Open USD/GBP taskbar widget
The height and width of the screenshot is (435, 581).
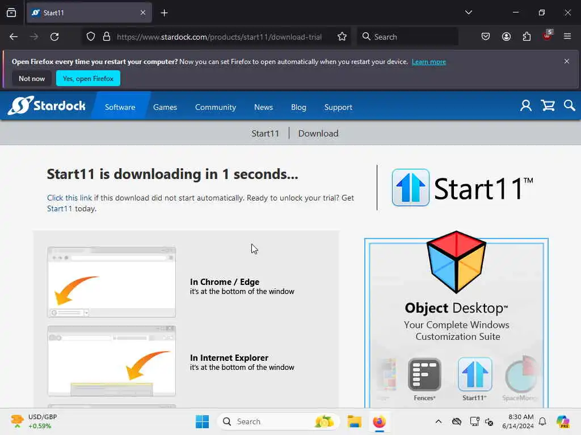[33, 421]
